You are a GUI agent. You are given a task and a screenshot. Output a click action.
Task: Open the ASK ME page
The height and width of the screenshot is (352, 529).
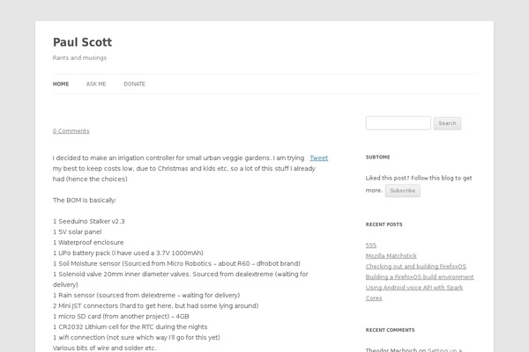[x=96, y=84]
